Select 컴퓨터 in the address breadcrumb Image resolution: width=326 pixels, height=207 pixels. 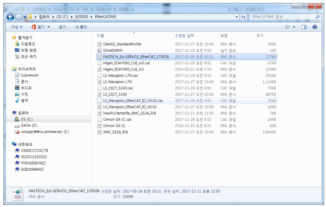pyautogui.click(x=44, y=17)
